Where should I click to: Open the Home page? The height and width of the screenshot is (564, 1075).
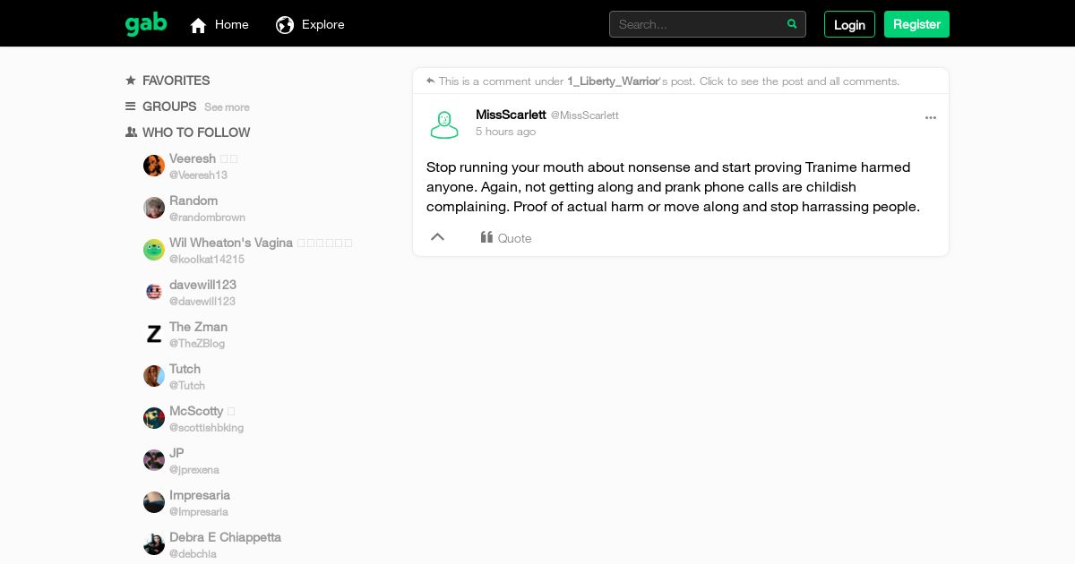pyautogui.click(x=219, y=24)
